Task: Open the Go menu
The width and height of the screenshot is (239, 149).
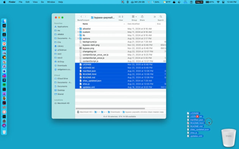Action: point(42,2)
